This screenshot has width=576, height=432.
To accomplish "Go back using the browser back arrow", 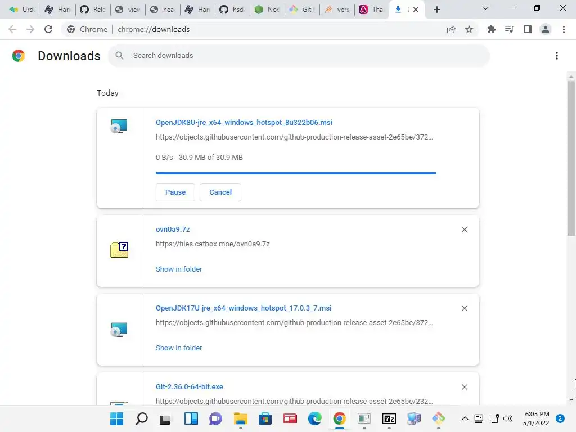I will click(12, 29).
